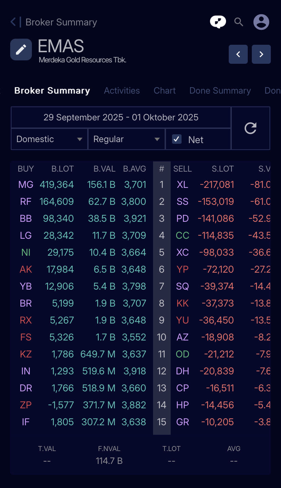Tap the XL seller broker code
The height and width of the screenshot is (488, 281).
click(183, 184)
